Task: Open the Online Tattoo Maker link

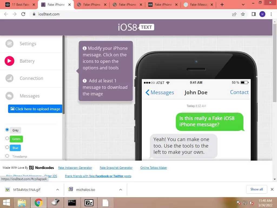Action: (x=154, y=168)
